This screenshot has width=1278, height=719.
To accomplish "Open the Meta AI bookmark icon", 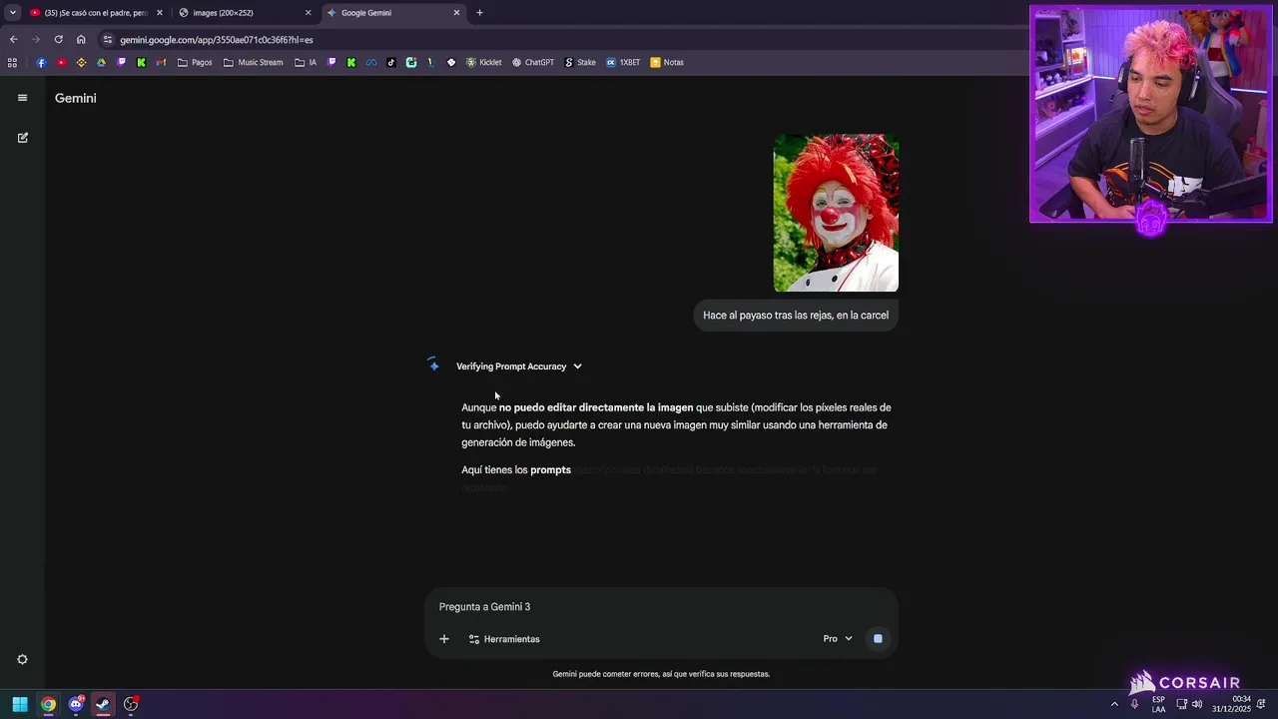I will (x=371, y=62).
